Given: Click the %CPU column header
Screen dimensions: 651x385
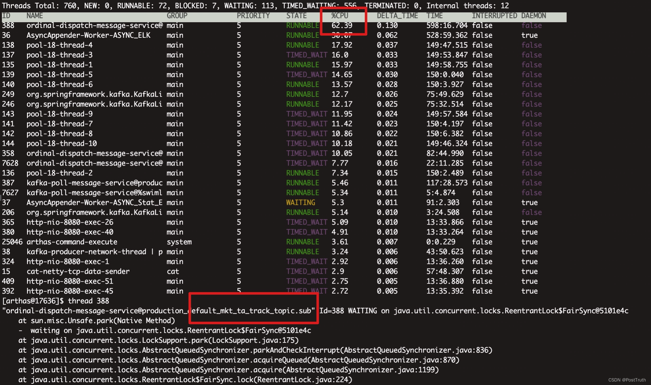Looking at the screenshot, I should (340, 16).
